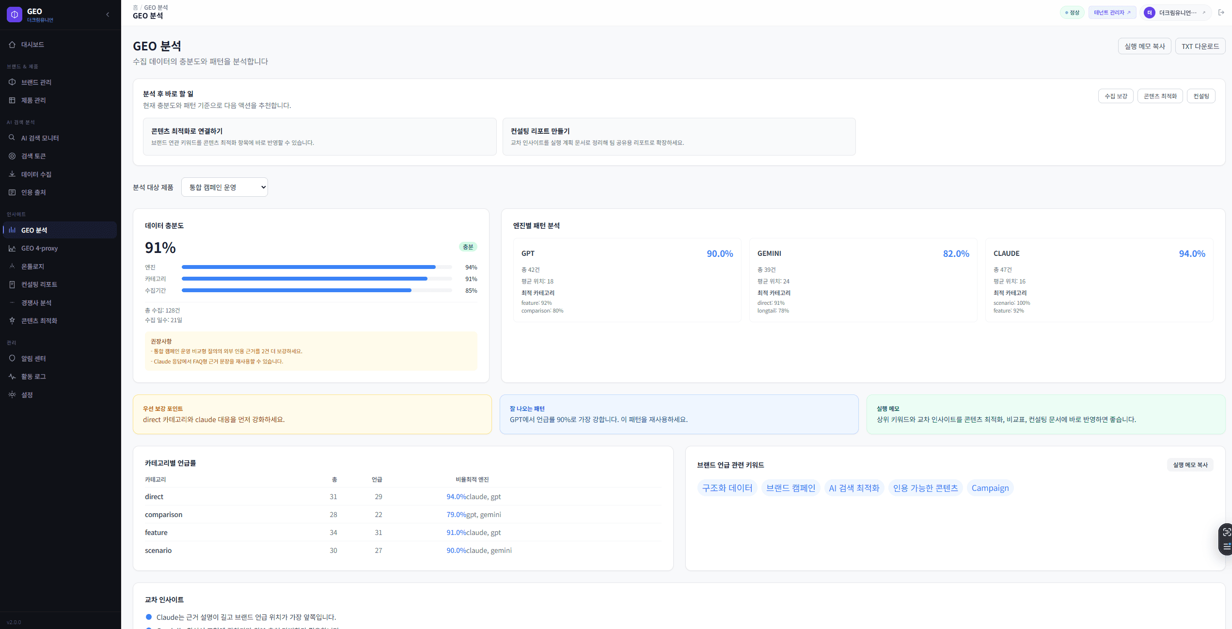Click the 94.0% ratio in direct row
Image resolution: width=1232 pixels, height=629 pixels.
click(x=457, y=496)
